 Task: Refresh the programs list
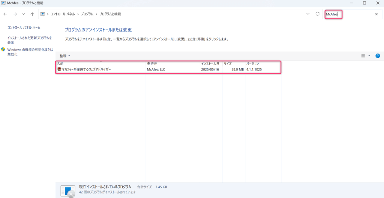point(318,14)
